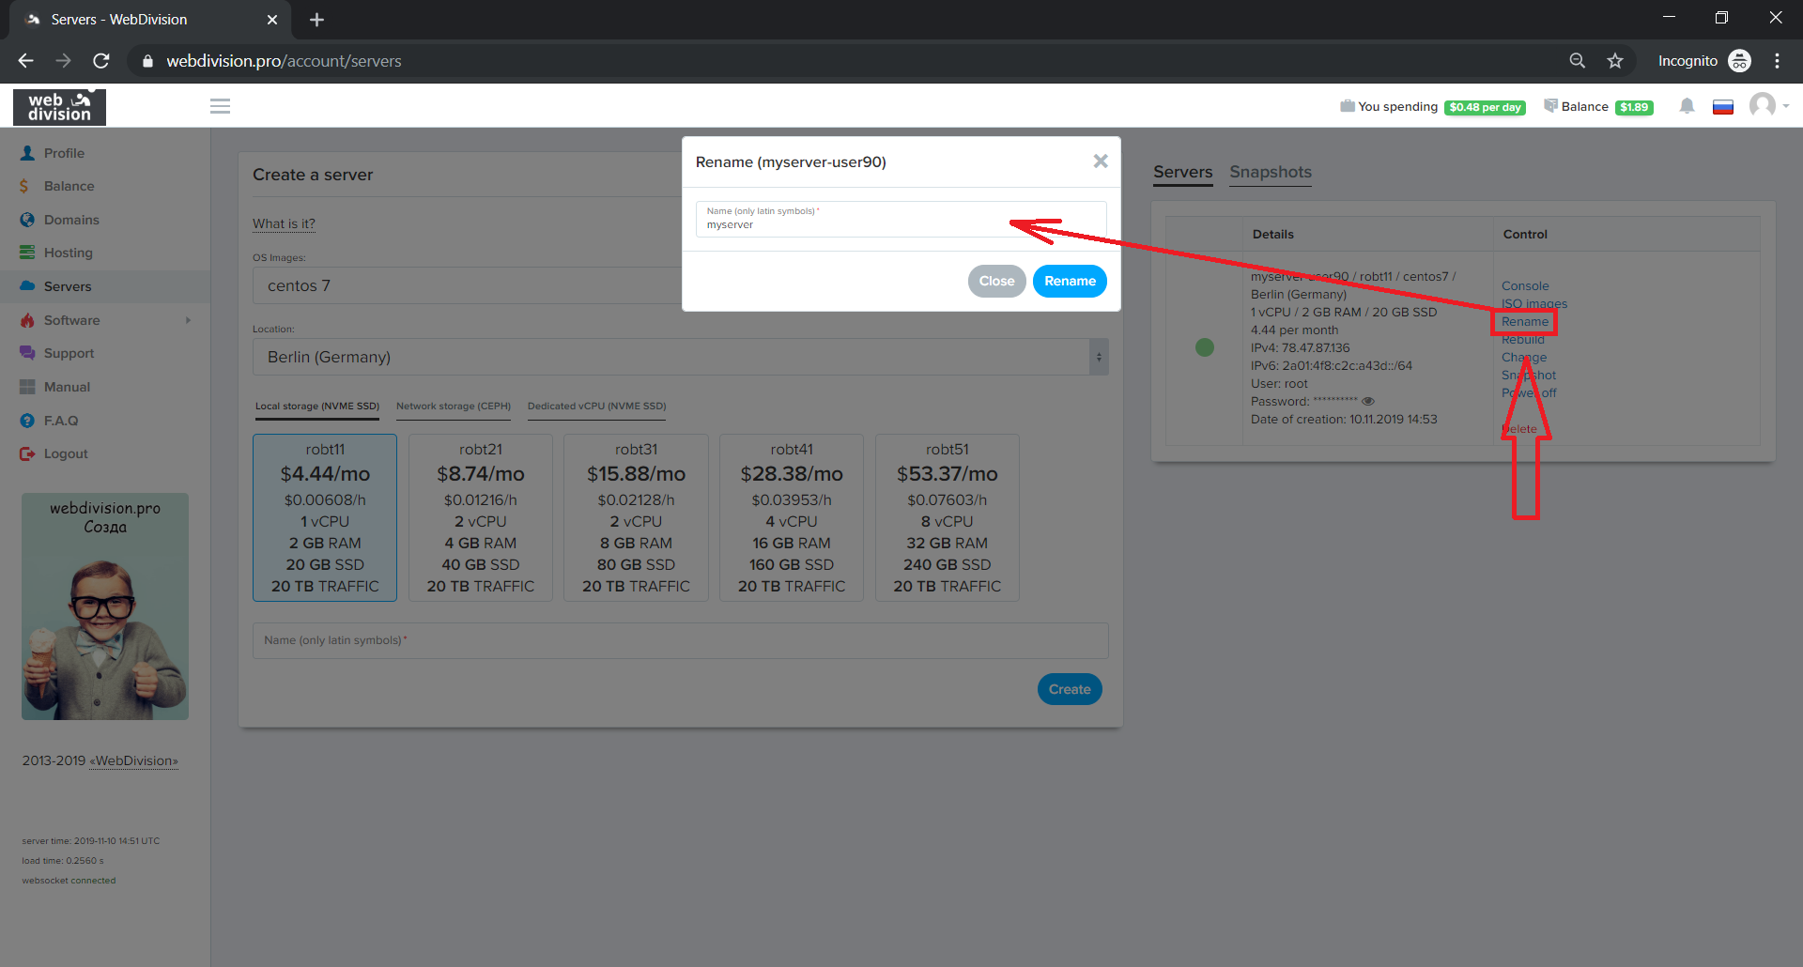The height and width of the screenshot is (967, 1803).
Task: Select the robt21 server plan
Action: point(480,517)
